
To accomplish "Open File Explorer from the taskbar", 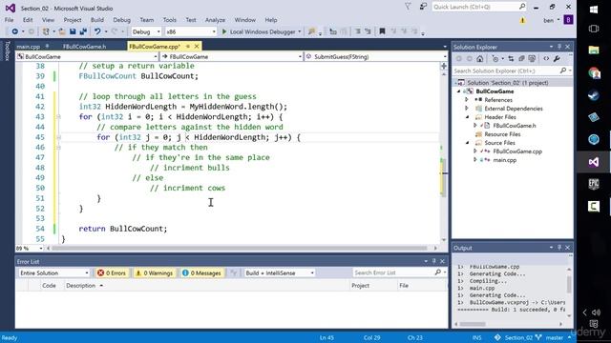I will click(x=594, y=50).
